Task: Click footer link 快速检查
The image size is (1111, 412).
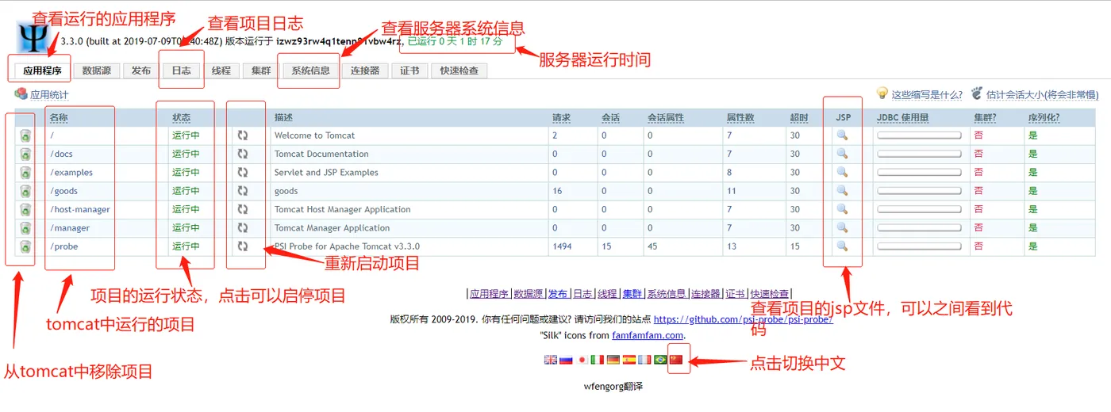Action: [x=770, y=293]
